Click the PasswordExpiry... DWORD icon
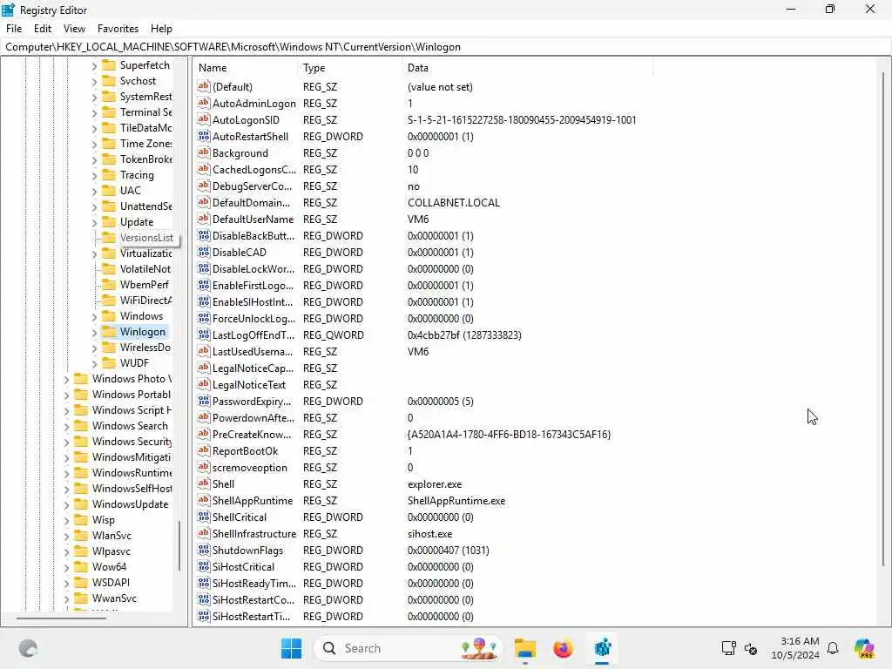Screen dimensions: 892x669 pyautogui.click(x=204, y=401)
